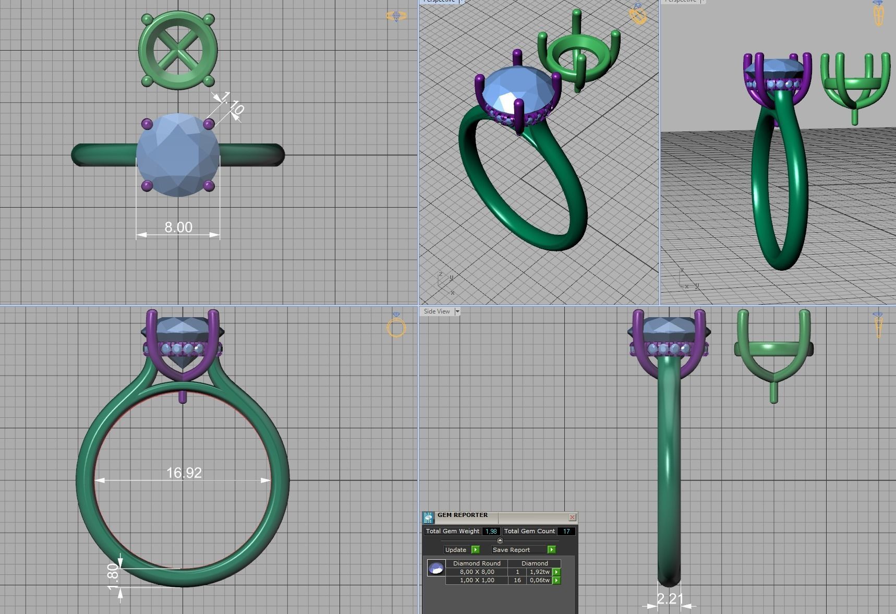Open the Side View viewport dropdown arrow
896x614 pixels.
coord(457,311)
